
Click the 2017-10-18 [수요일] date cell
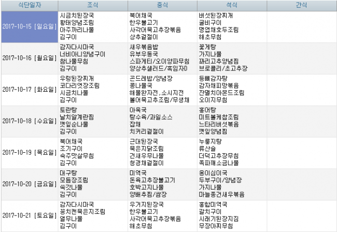click(29, 121)
